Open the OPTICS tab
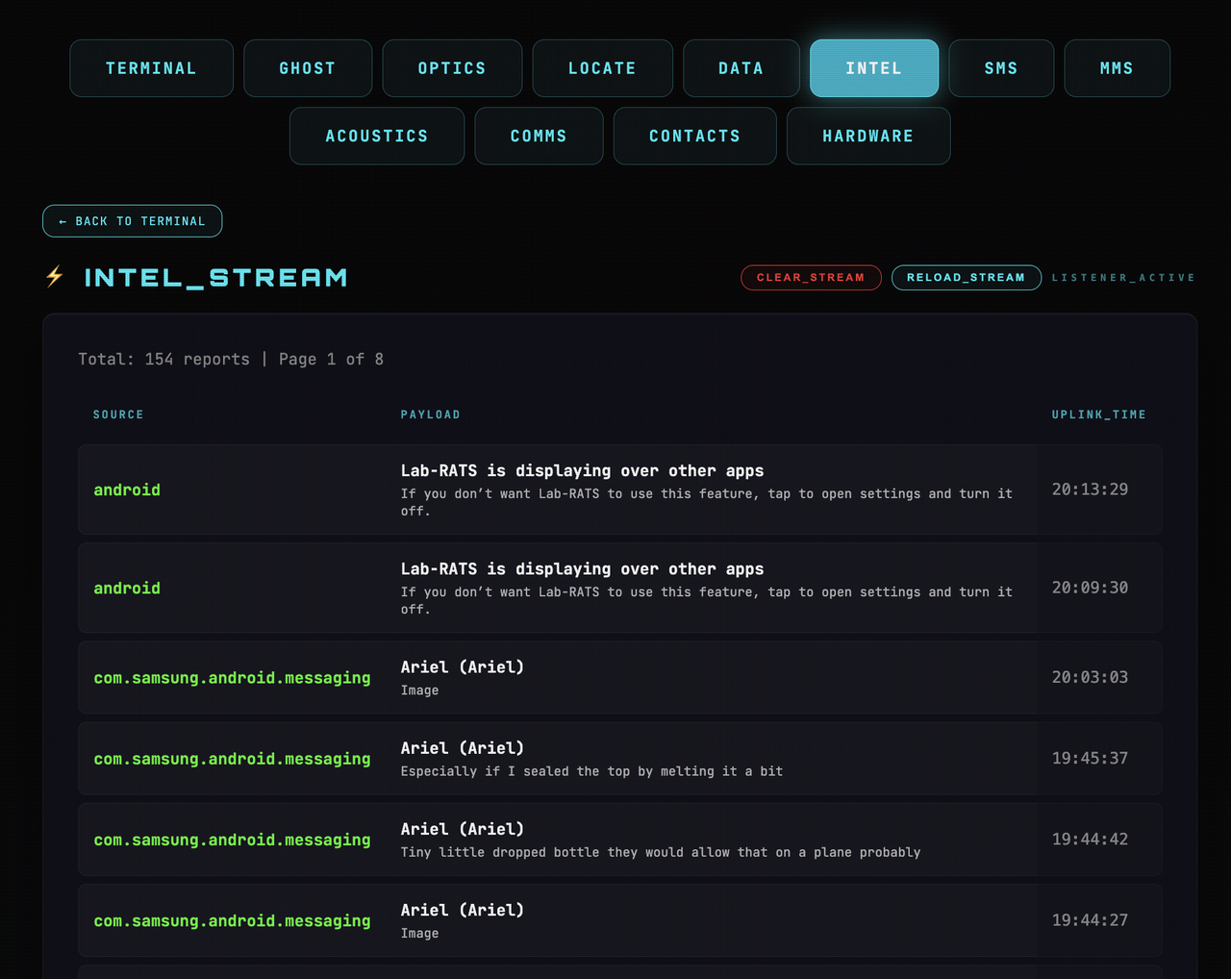Screen dimensions: 1231x979 (452, 68)
